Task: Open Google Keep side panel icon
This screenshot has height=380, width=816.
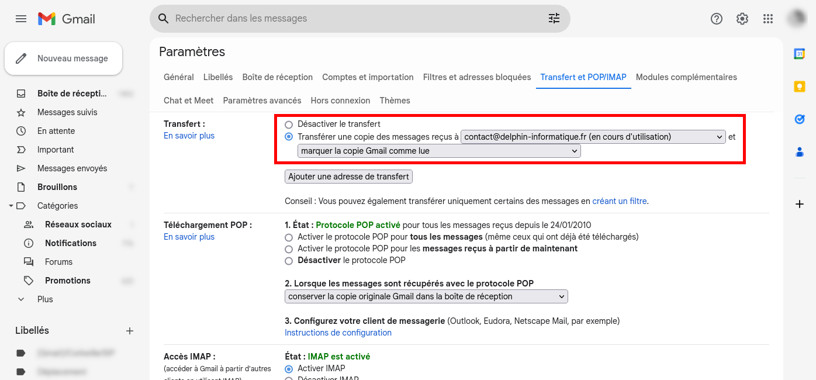Action: tap(800, 87)
